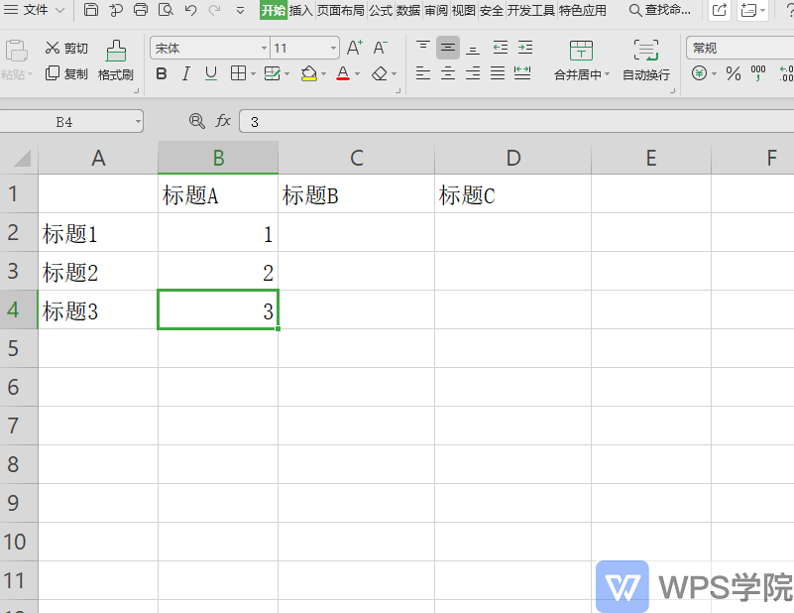Expand font color dropdown arrow
The image size is (794, 613).
pos(357,74)
